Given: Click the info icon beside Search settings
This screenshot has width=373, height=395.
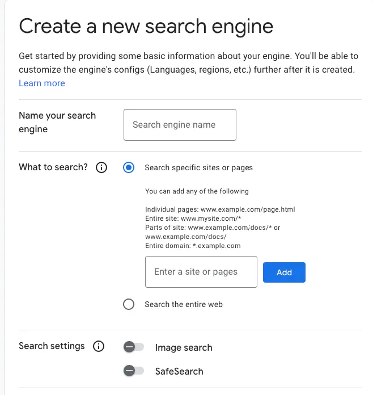Looking at the screenshot, I should (99, 346).
